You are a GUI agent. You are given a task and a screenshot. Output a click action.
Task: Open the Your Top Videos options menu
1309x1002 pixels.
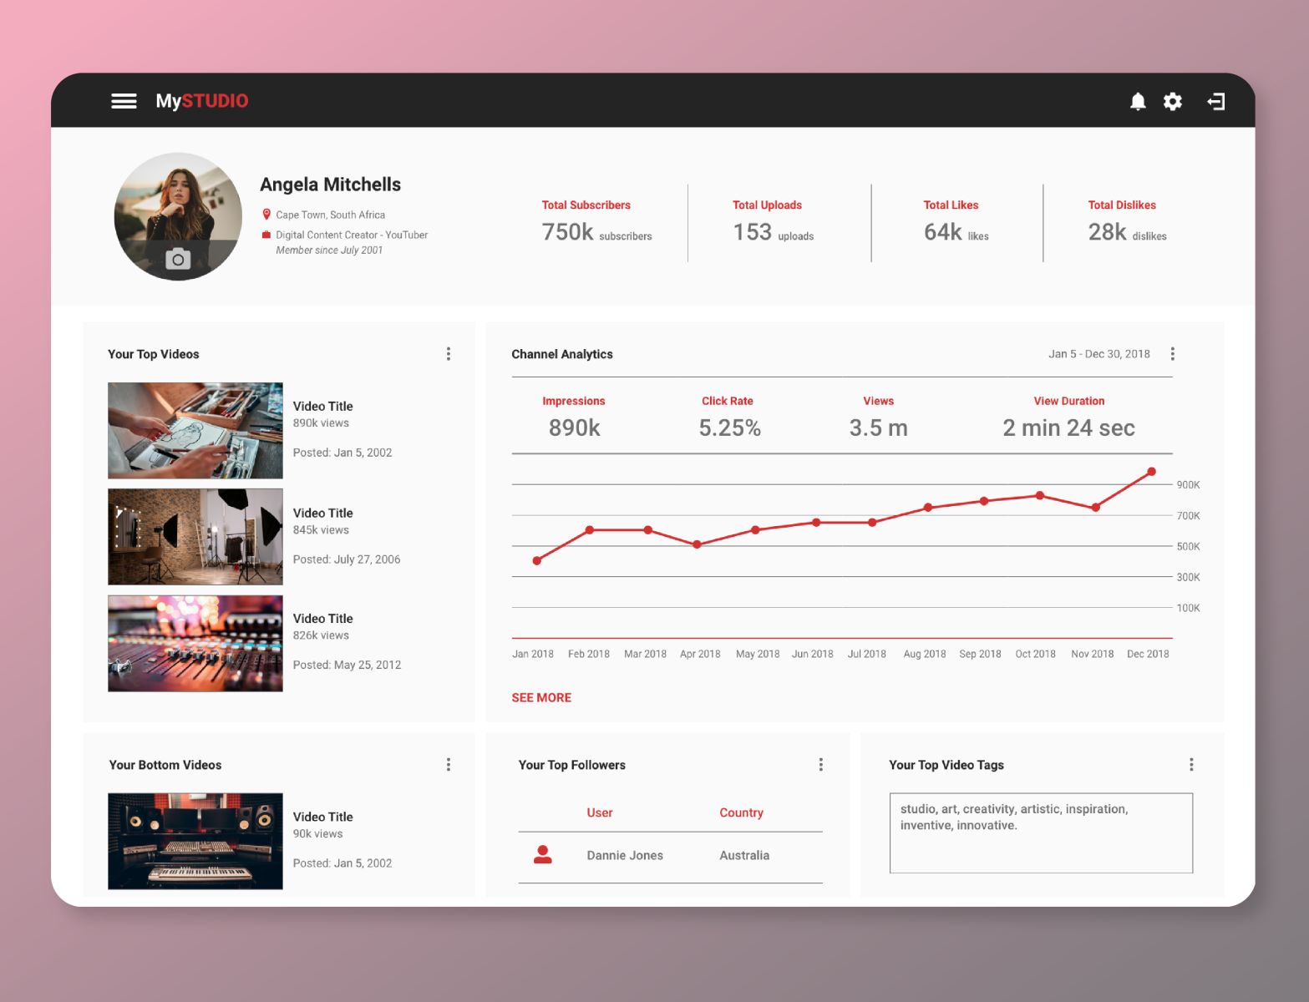pos(449,354)
